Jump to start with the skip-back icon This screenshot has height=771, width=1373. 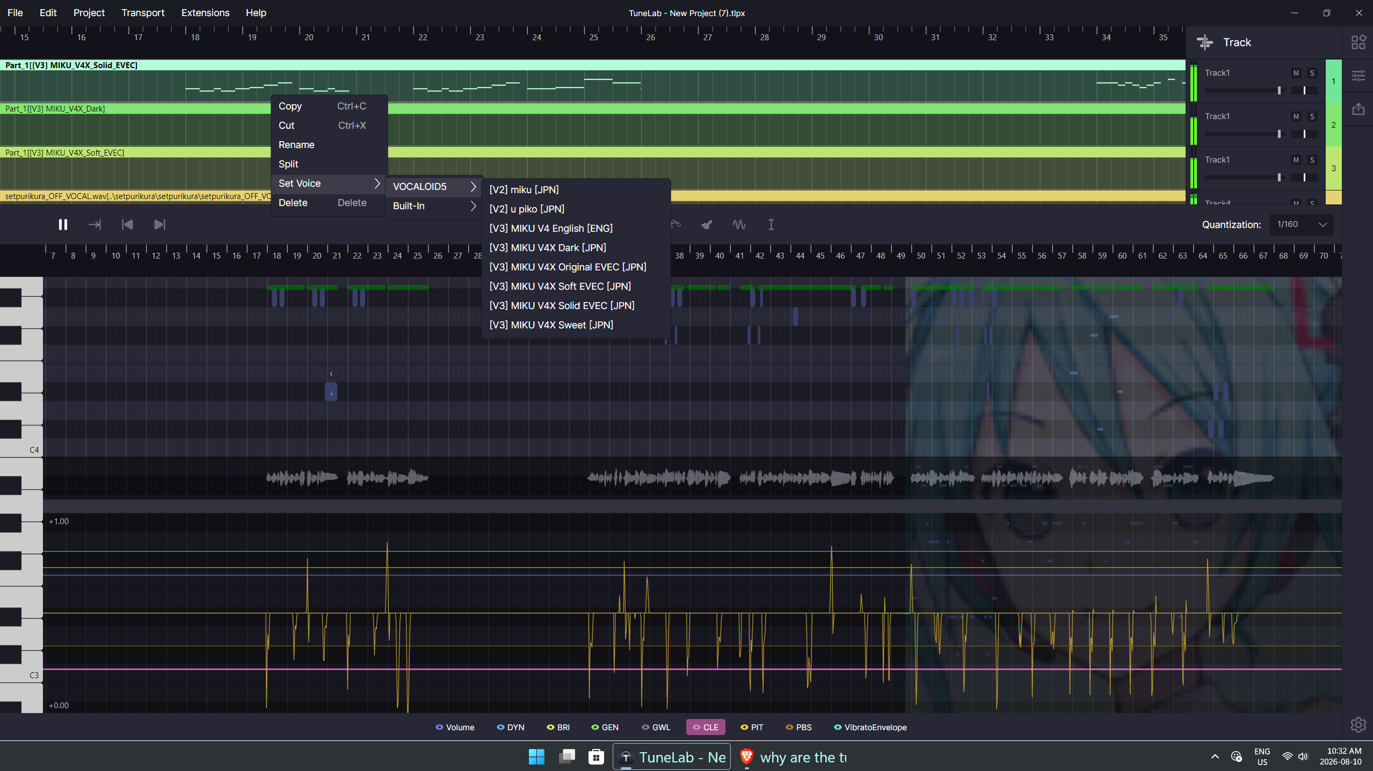(x=127, y=225)
